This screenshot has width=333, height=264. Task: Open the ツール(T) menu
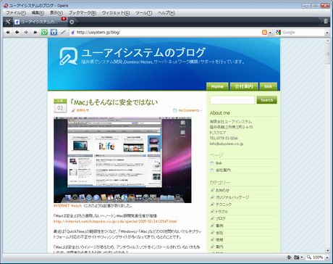click(143, 13)
